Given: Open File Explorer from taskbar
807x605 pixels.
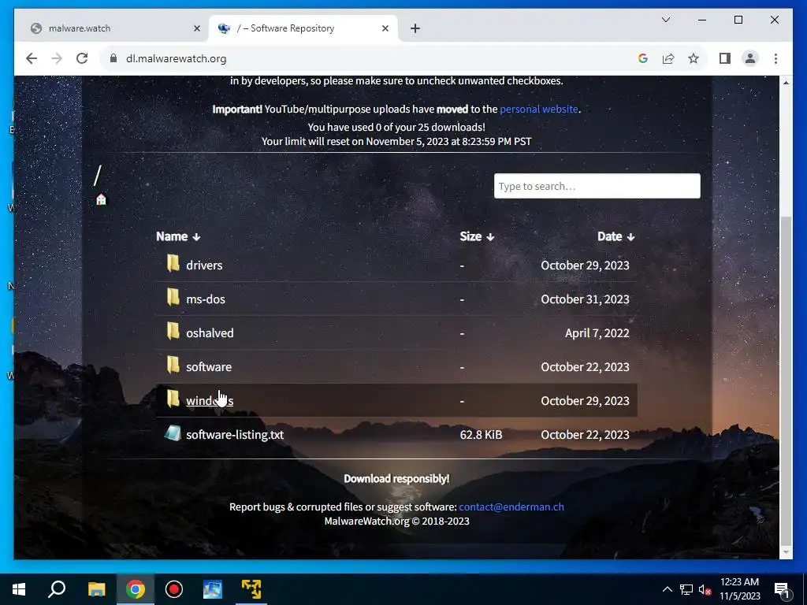Looking at the screenshot, I should pyautogui.click(x=96, y=589).
